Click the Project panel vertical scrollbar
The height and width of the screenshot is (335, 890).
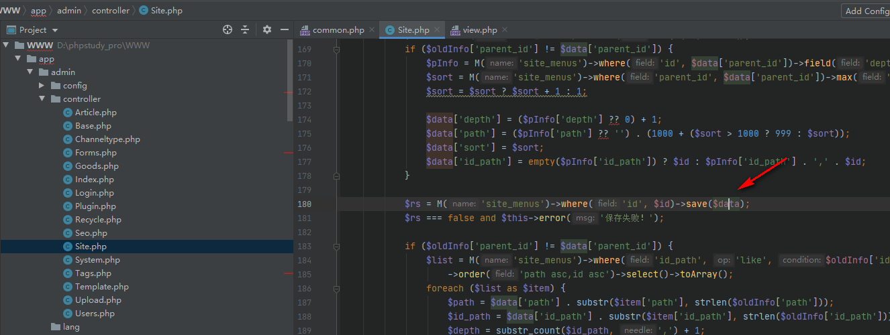tap(290, 80)
